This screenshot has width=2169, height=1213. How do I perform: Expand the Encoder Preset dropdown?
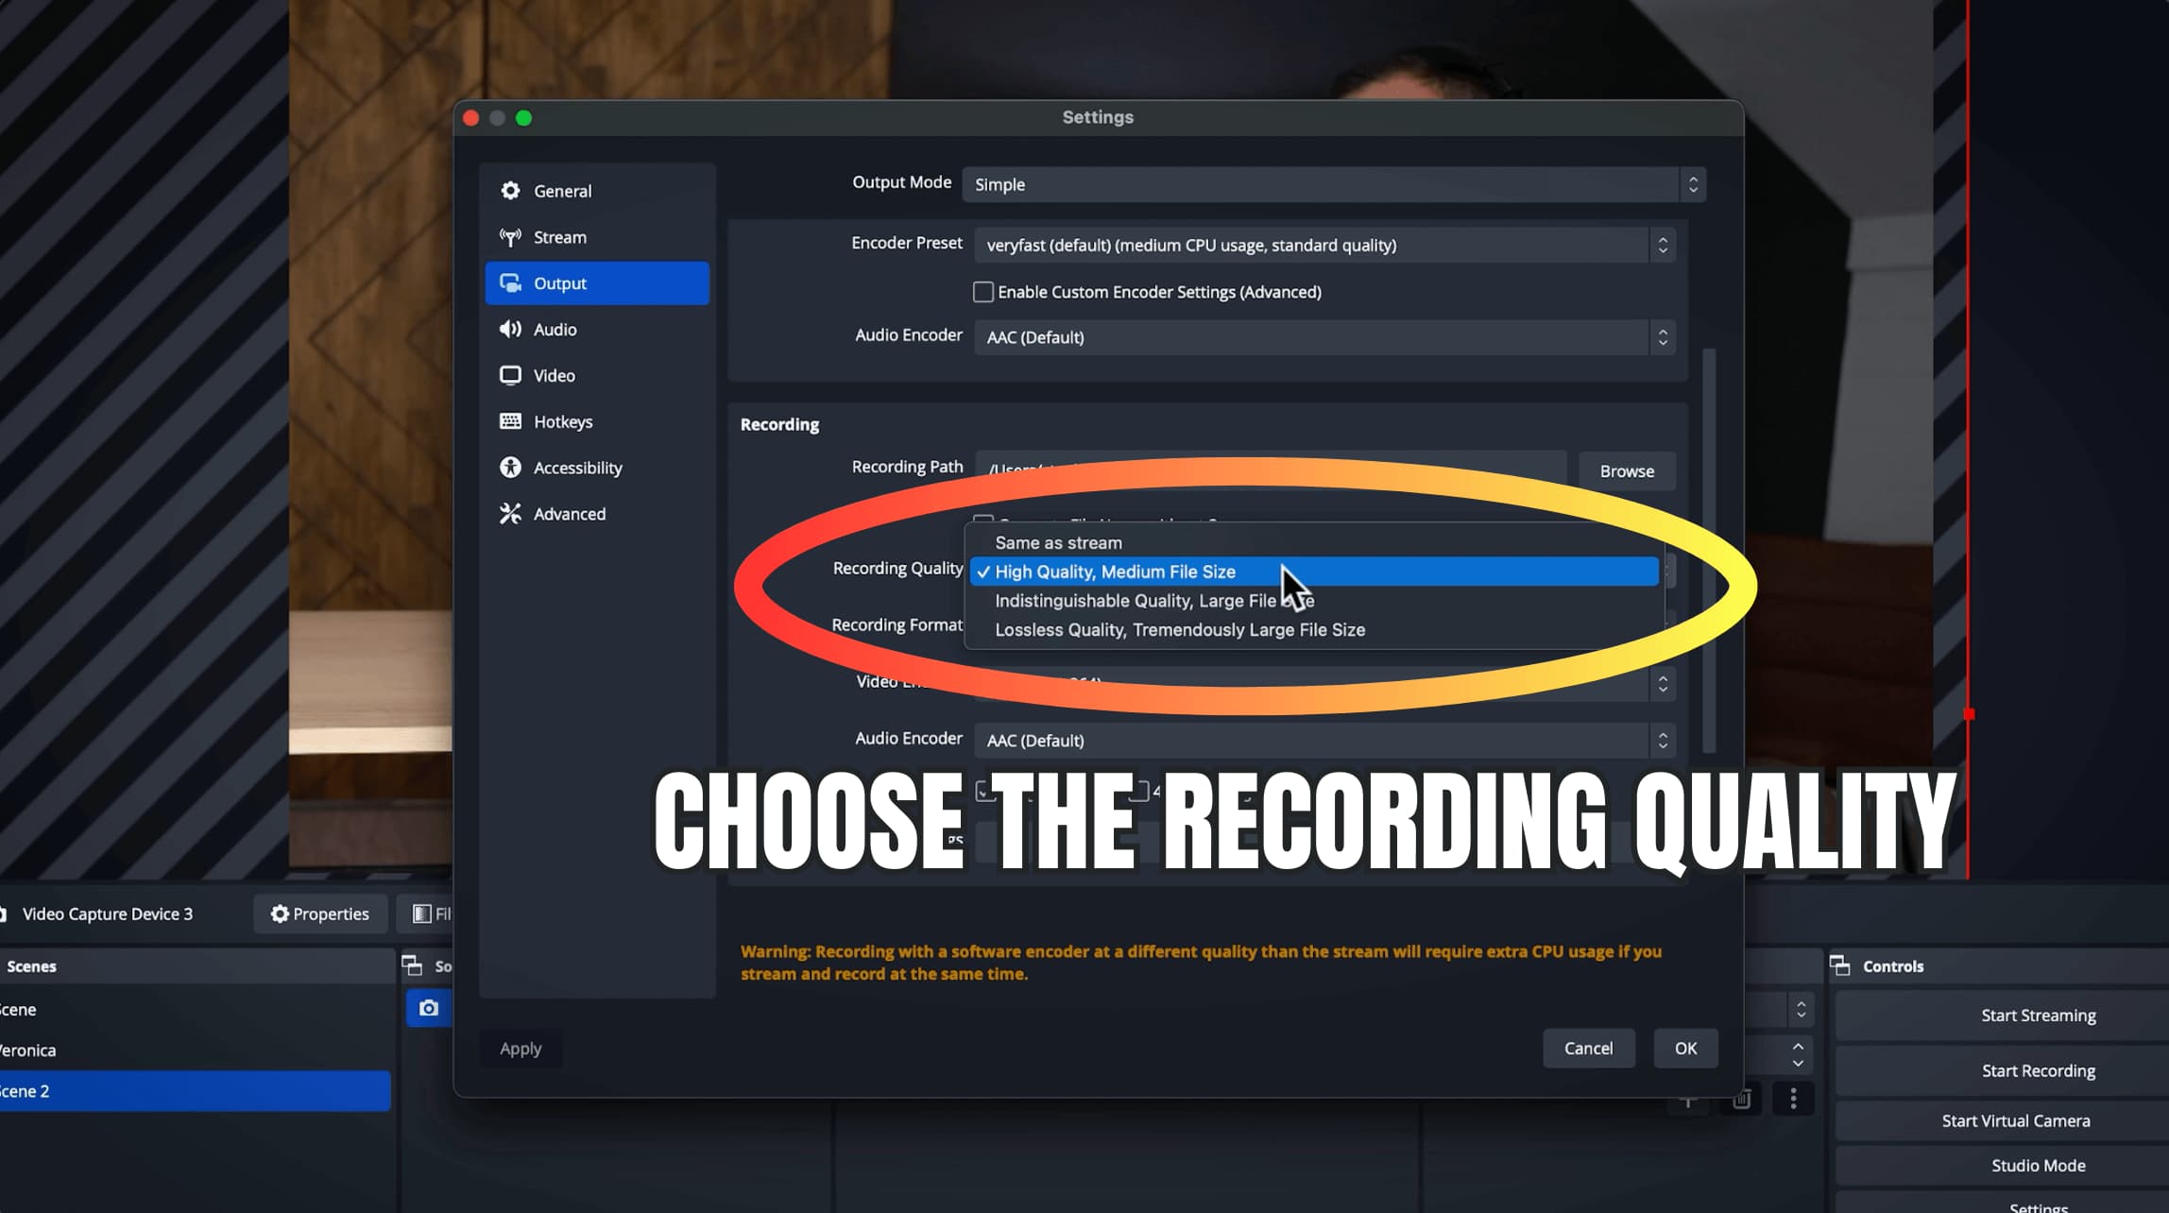1324,246
